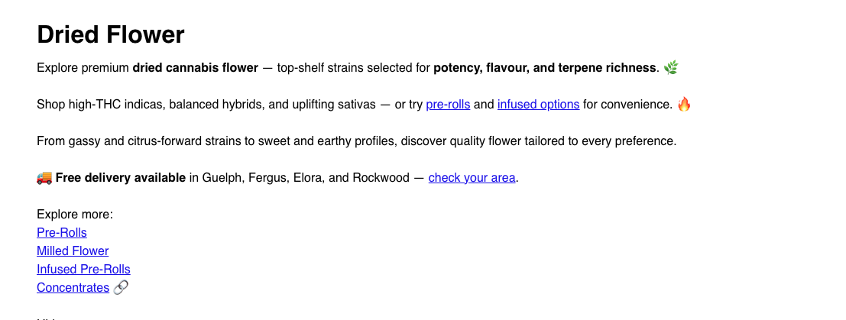Open the Milled Flower link
The height and width of the screenshot is (320, 846).
click(73, 251)
